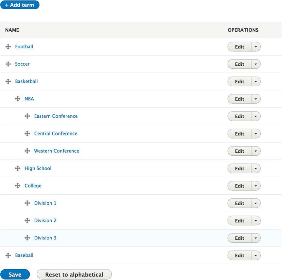Click the drag icon beside High School

pyautogui.click(x=18, y=168)
